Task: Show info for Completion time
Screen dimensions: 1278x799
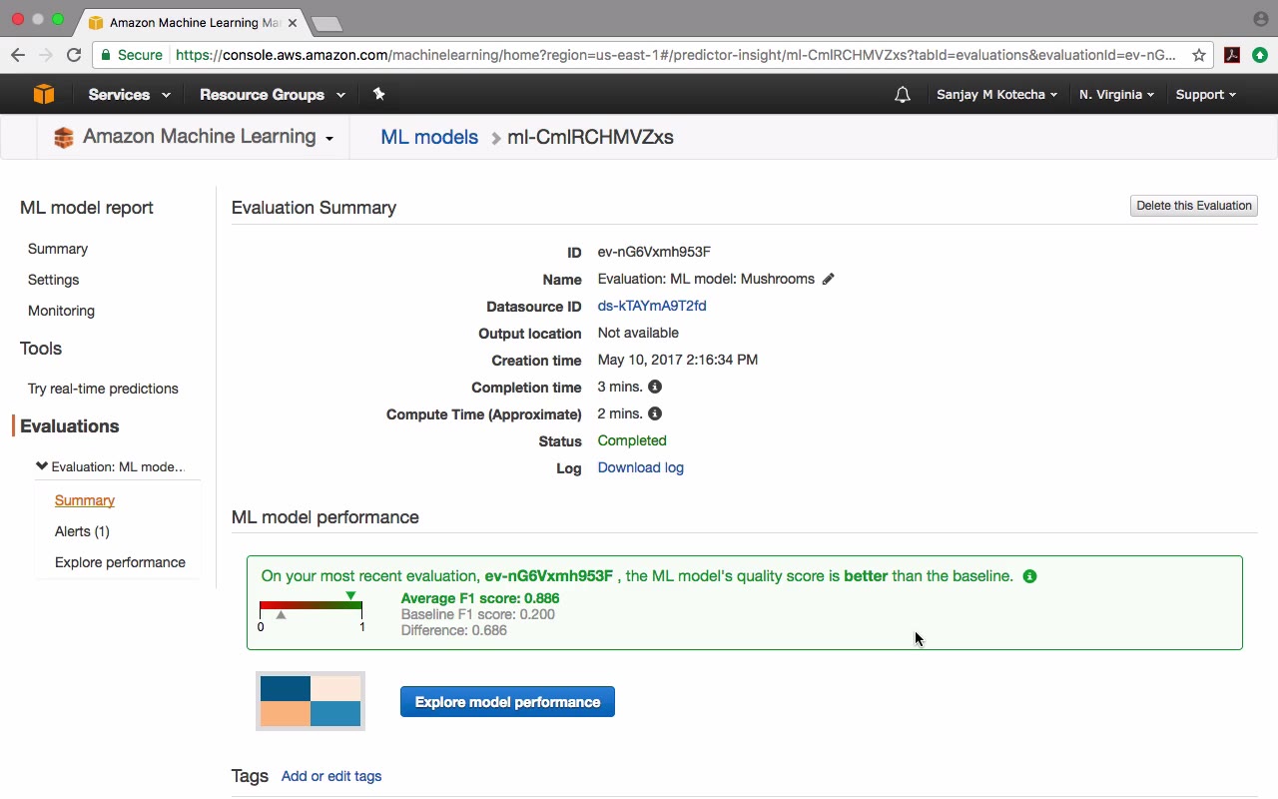Action: click(x=655, y=387)
